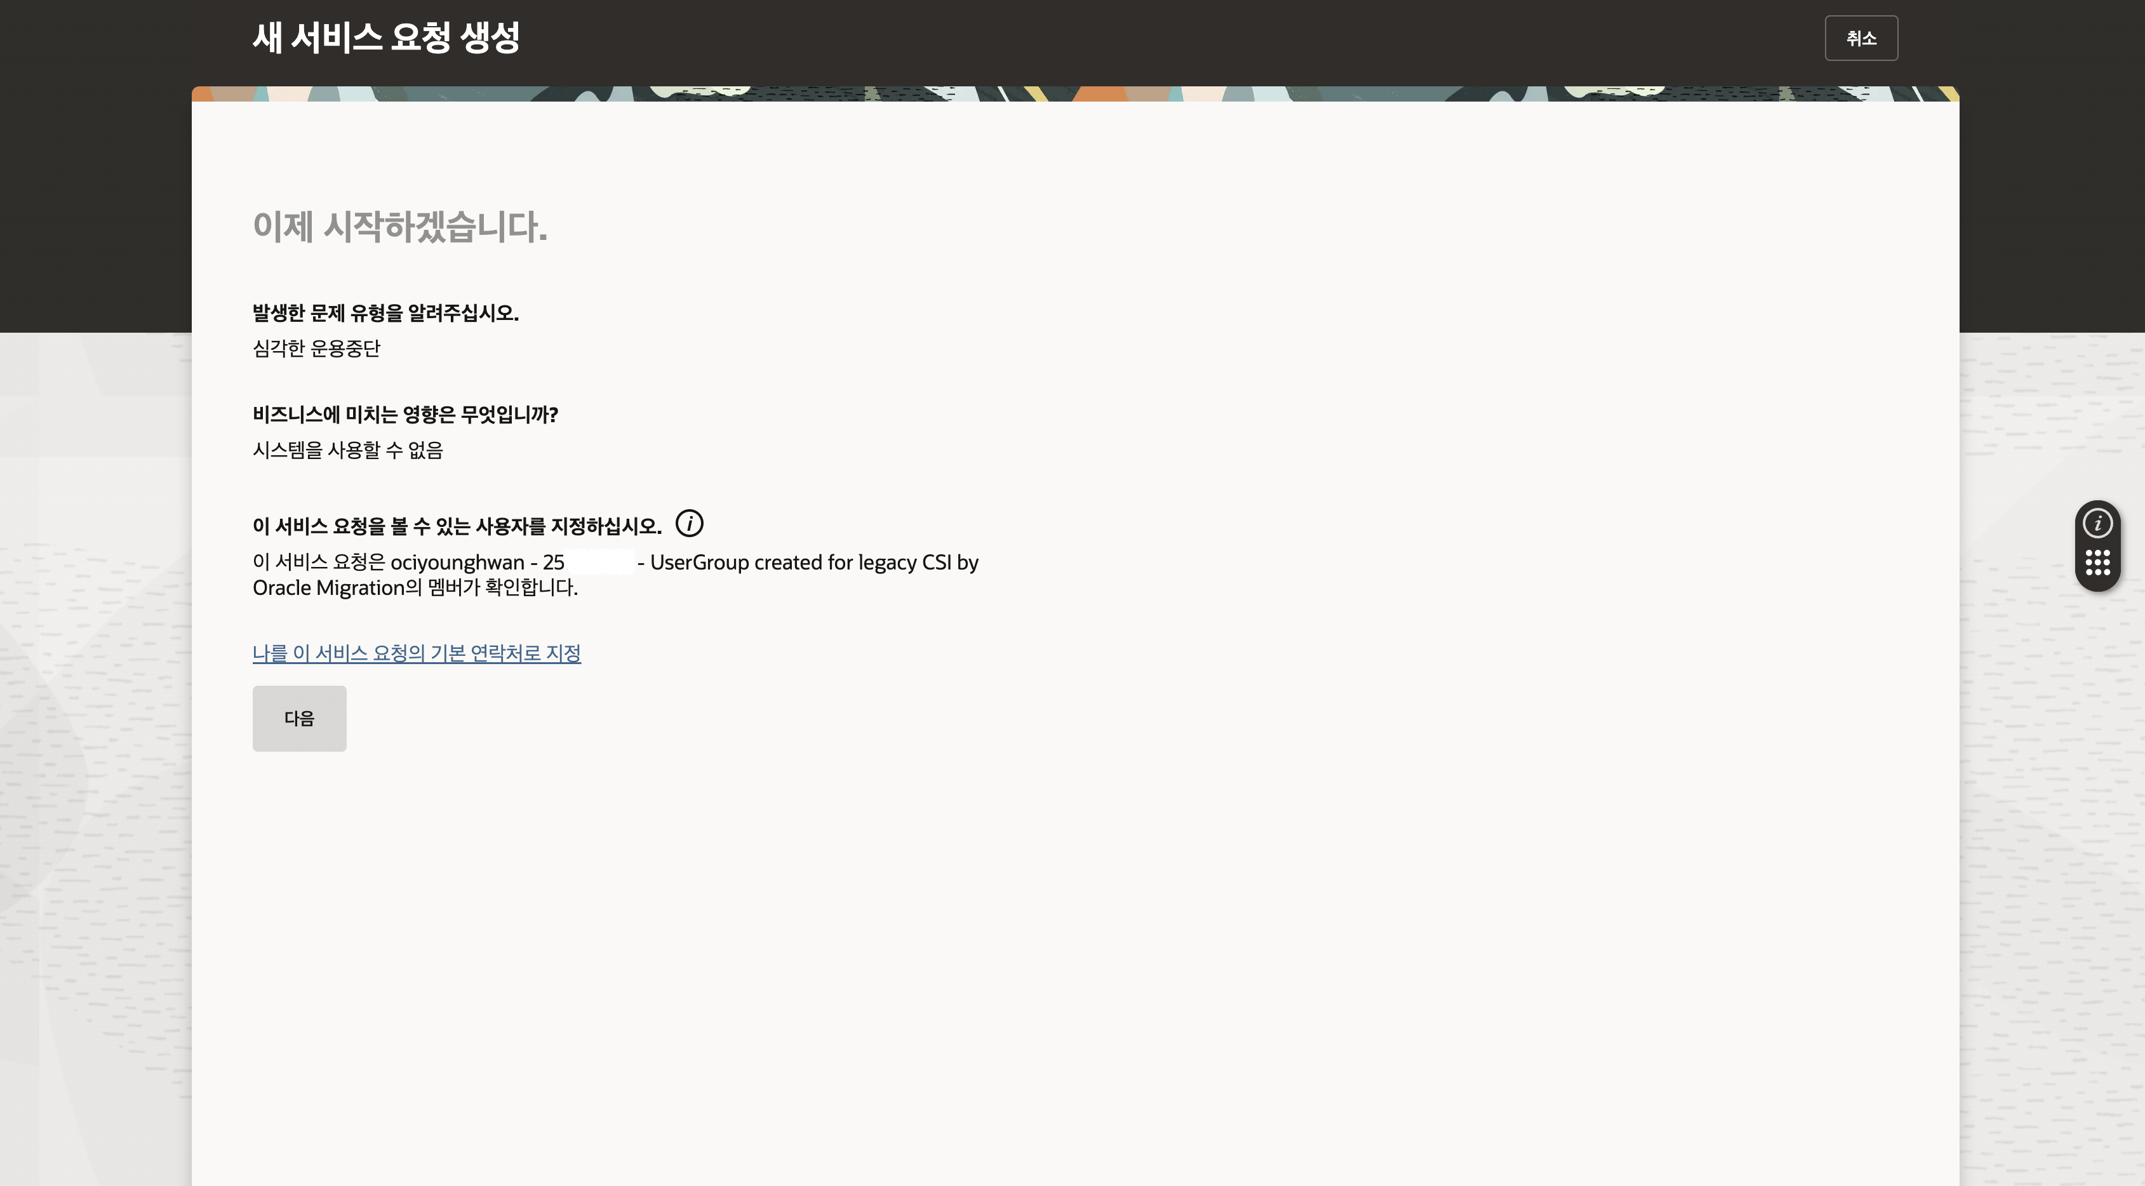Click the Oracle Migration의 멤버가 확인합니다 line
Viewport: 2145px width, 1186px height.
coord(415,587)
